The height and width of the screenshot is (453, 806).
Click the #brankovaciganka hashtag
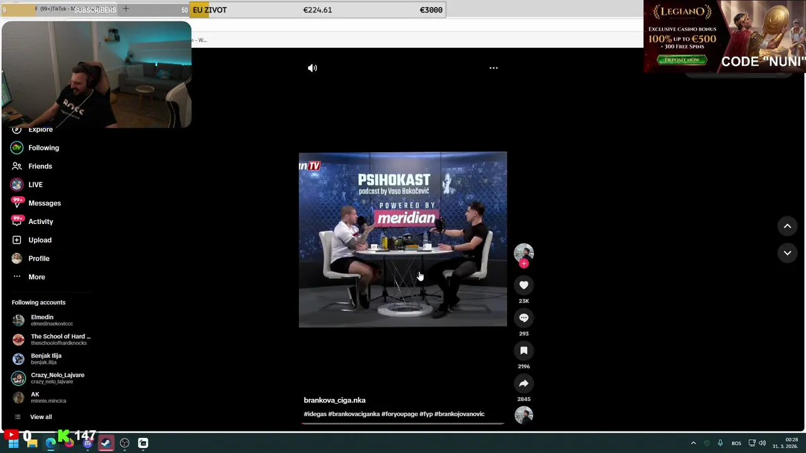click(354, 414)
